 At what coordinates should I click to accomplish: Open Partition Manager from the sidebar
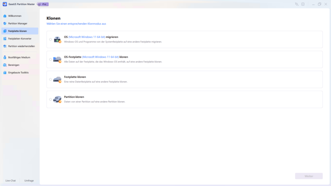(20, 23)
